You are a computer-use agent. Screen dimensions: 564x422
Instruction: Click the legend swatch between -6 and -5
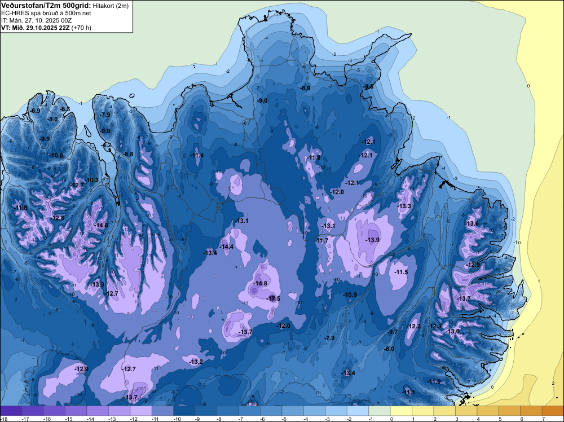(271, 411)
